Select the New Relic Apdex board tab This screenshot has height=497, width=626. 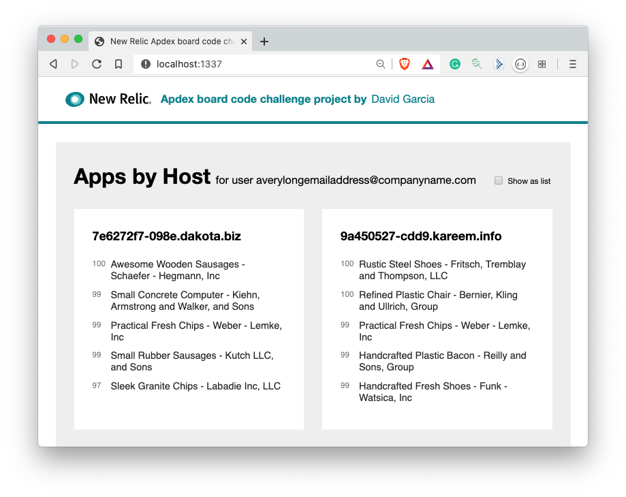(x=170, y=42)
